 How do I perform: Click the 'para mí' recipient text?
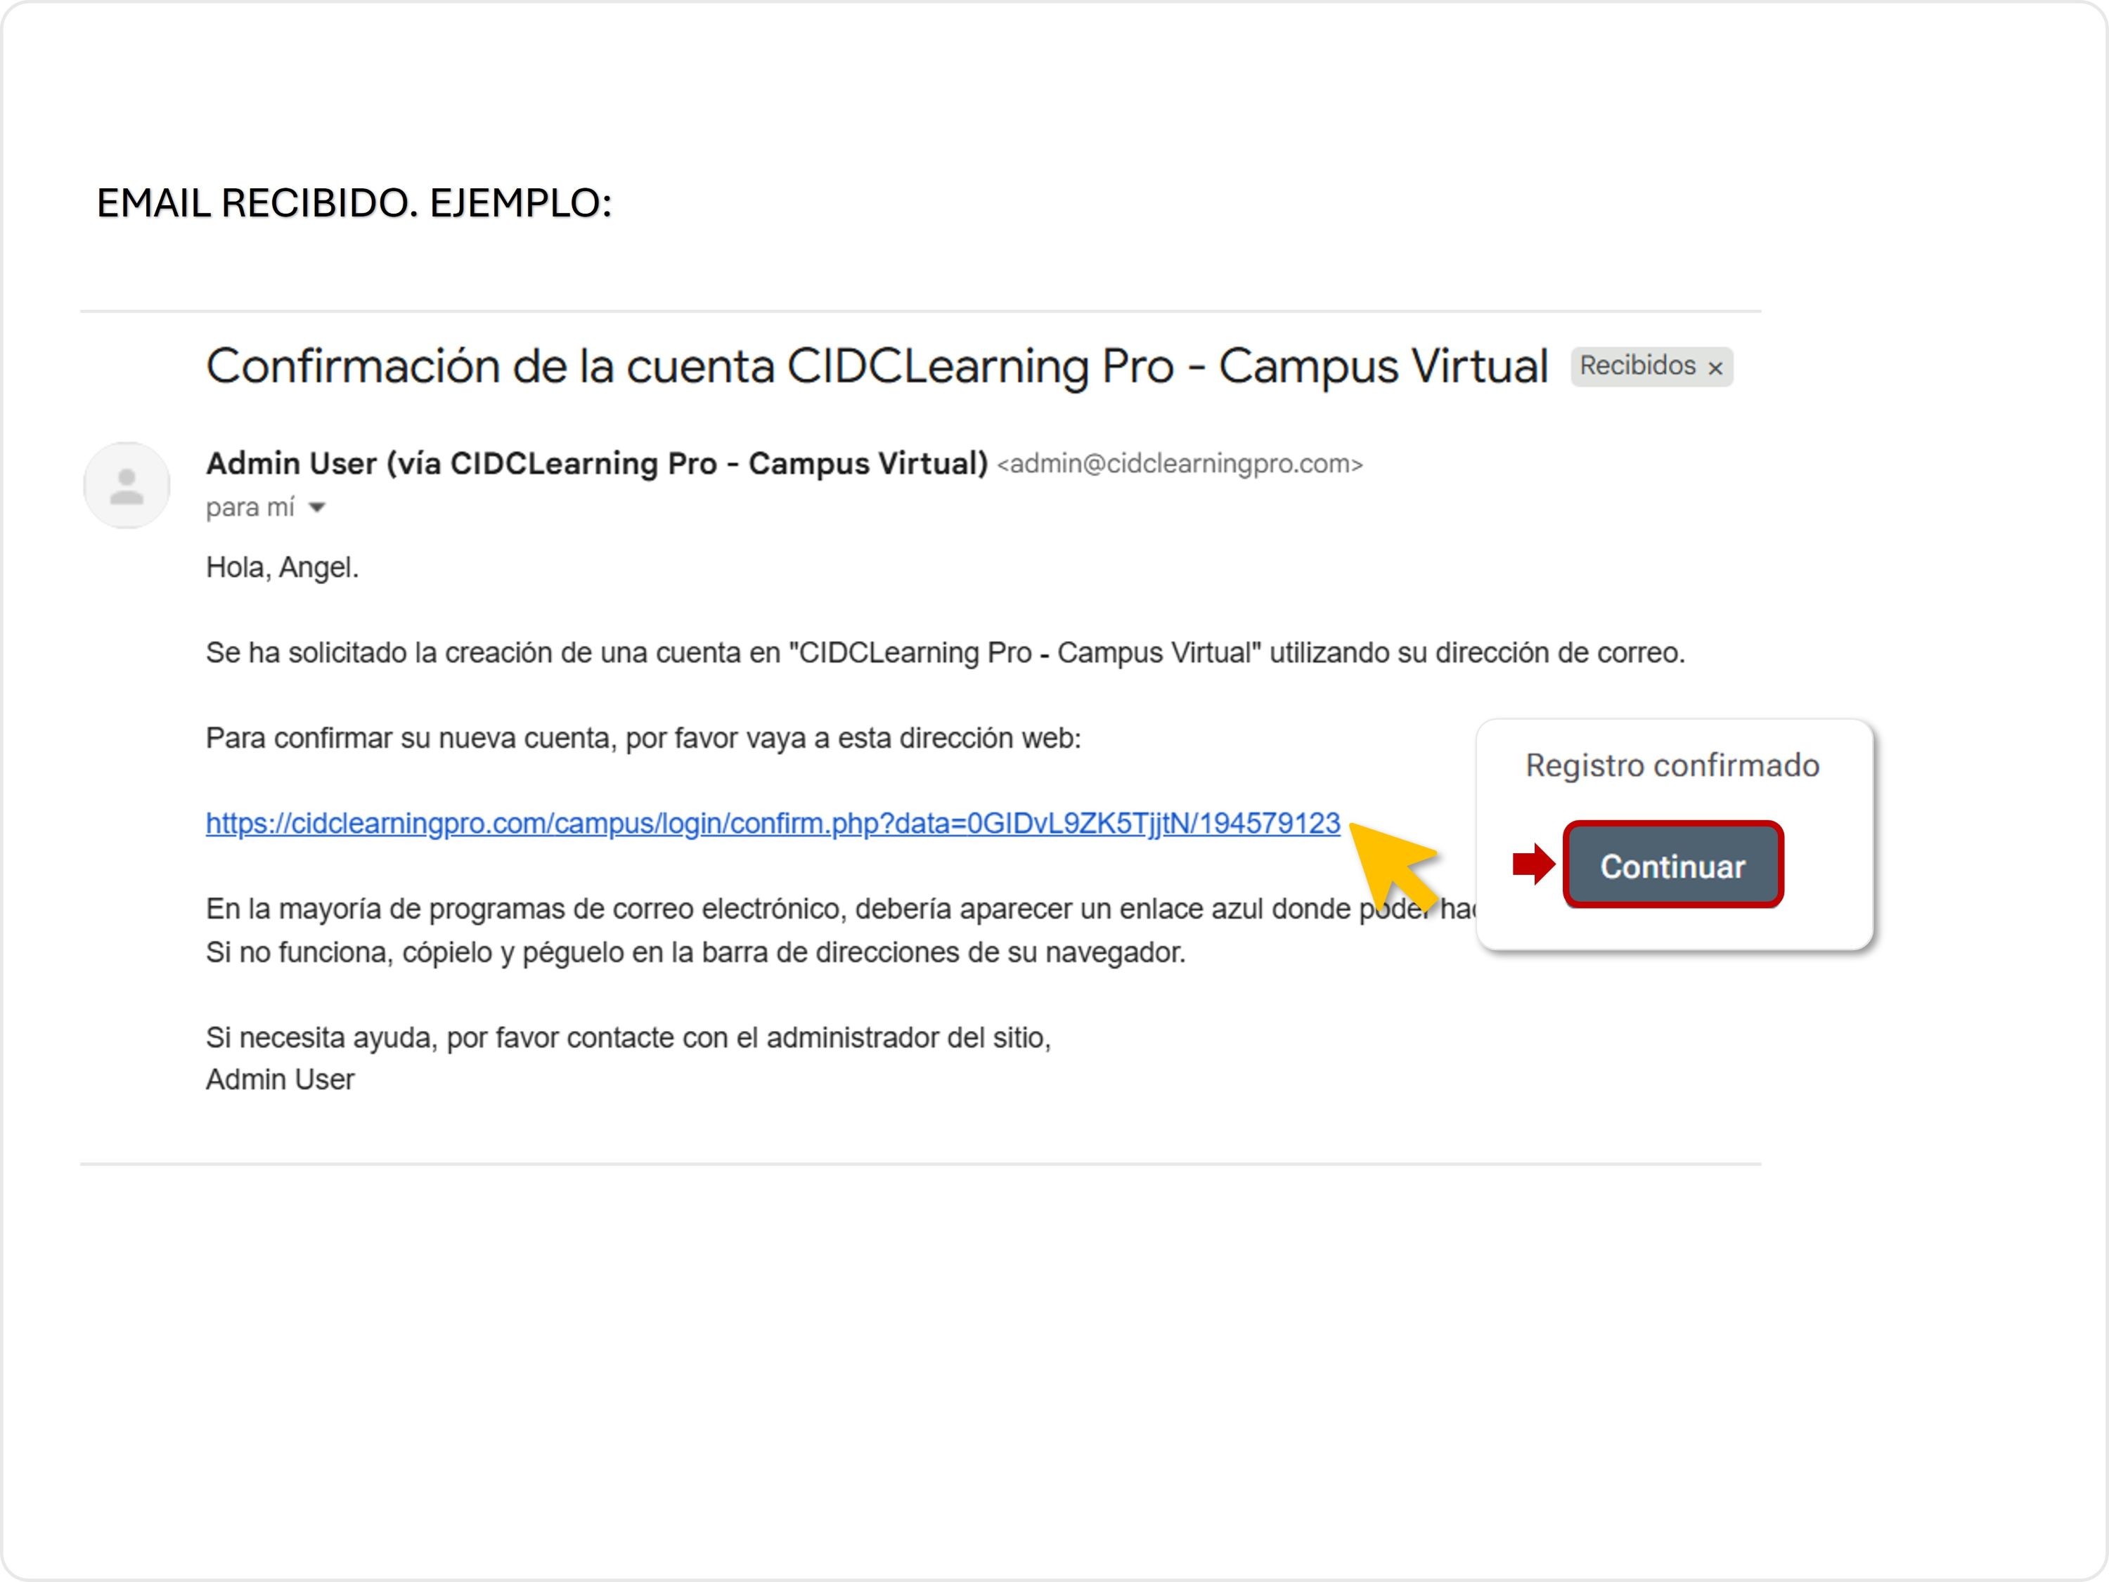[x=250, y=508]
